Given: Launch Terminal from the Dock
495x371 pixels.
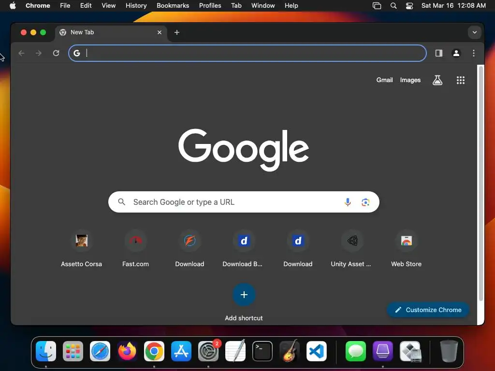Looking at the screenshot, I should click(x=262, y=351).
